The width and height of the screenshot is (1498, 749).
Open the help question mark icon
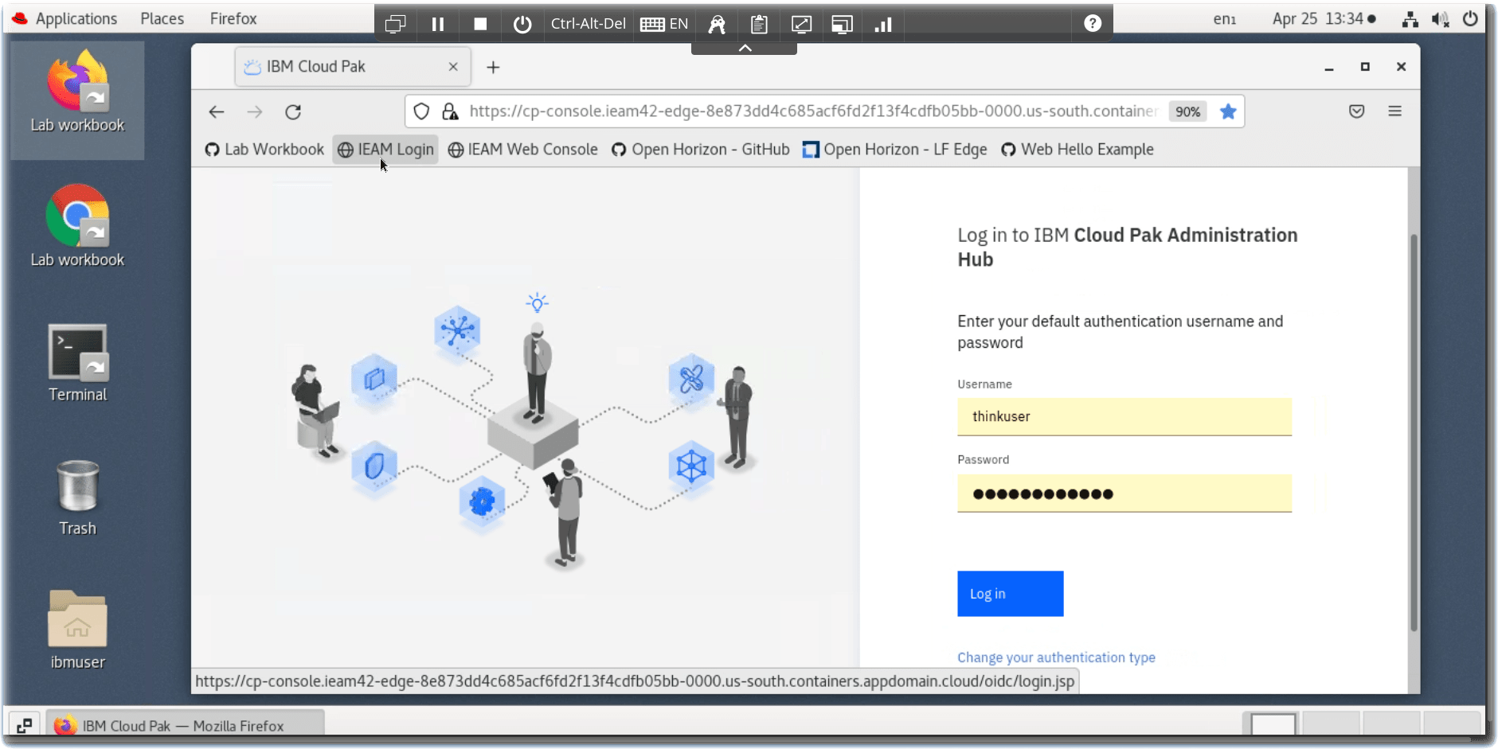click(1093, 24)
